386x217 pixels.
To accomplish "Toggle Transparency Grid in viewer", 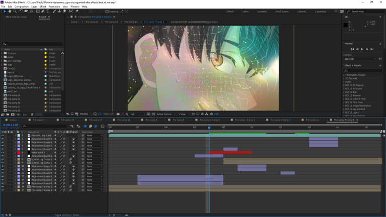I will [x=153, y=114].
